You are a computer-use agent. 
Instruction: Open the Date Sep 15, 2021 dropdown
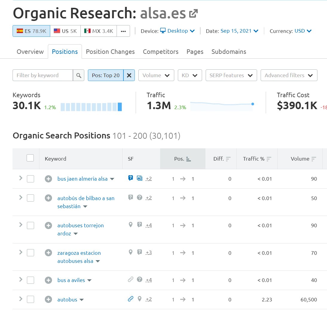tap(239, 31)
